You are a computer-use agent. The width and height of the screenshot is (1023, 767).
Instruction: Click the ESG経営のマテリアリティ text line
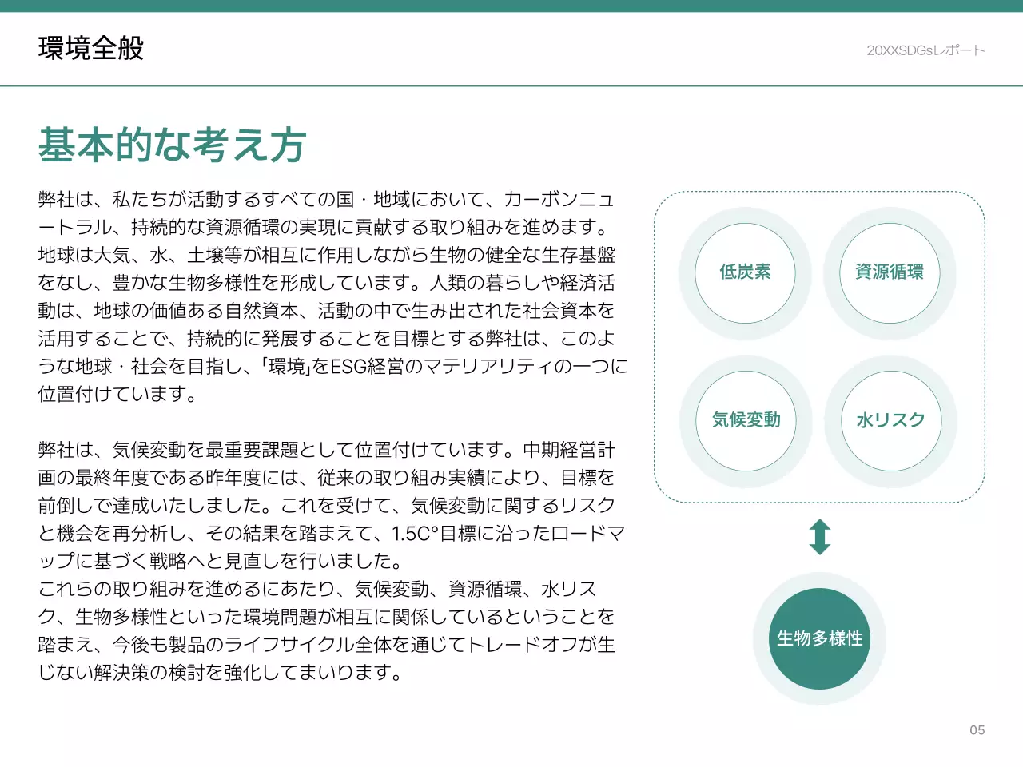click(x=332, y=365)
